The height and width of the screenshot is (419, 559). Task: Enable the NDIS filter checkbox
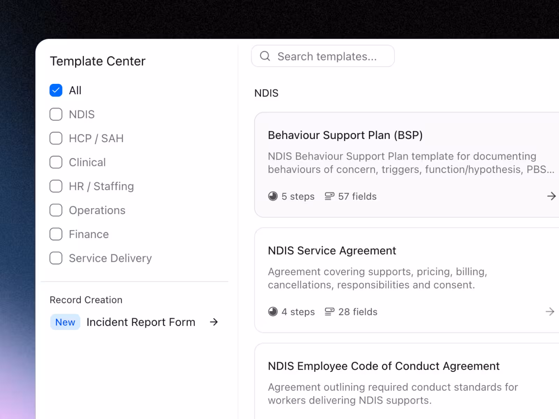pyautogui.click(x=56, y=114)
